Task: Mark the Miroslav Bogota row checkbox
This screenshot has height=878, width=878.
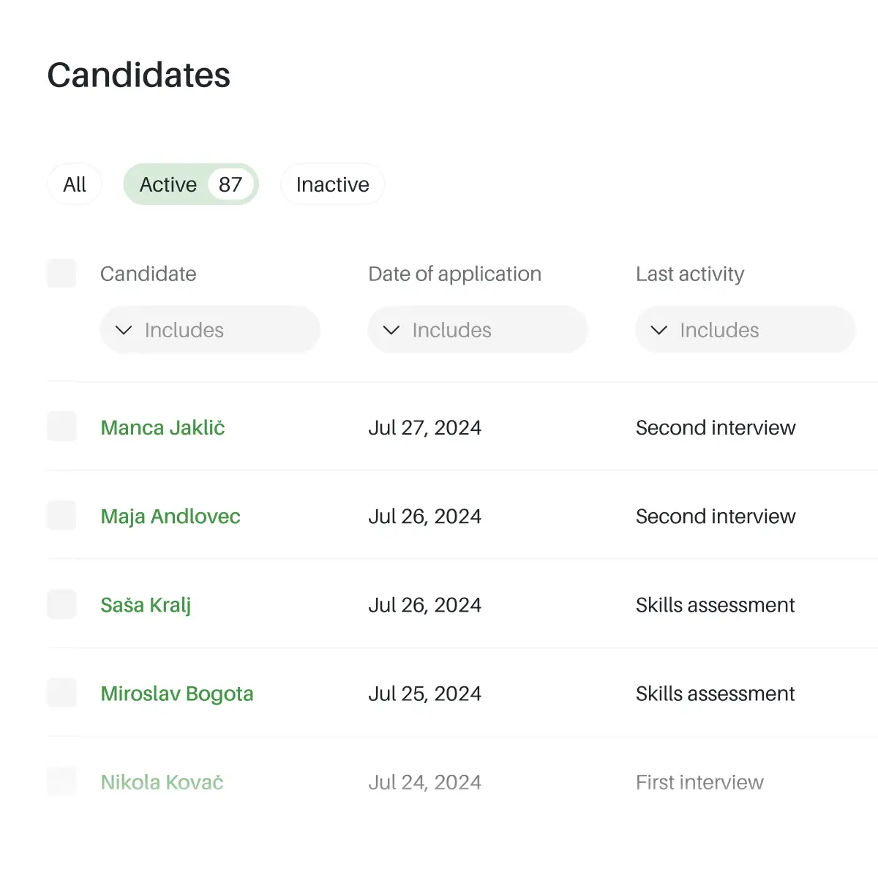Action: (61, 694)
